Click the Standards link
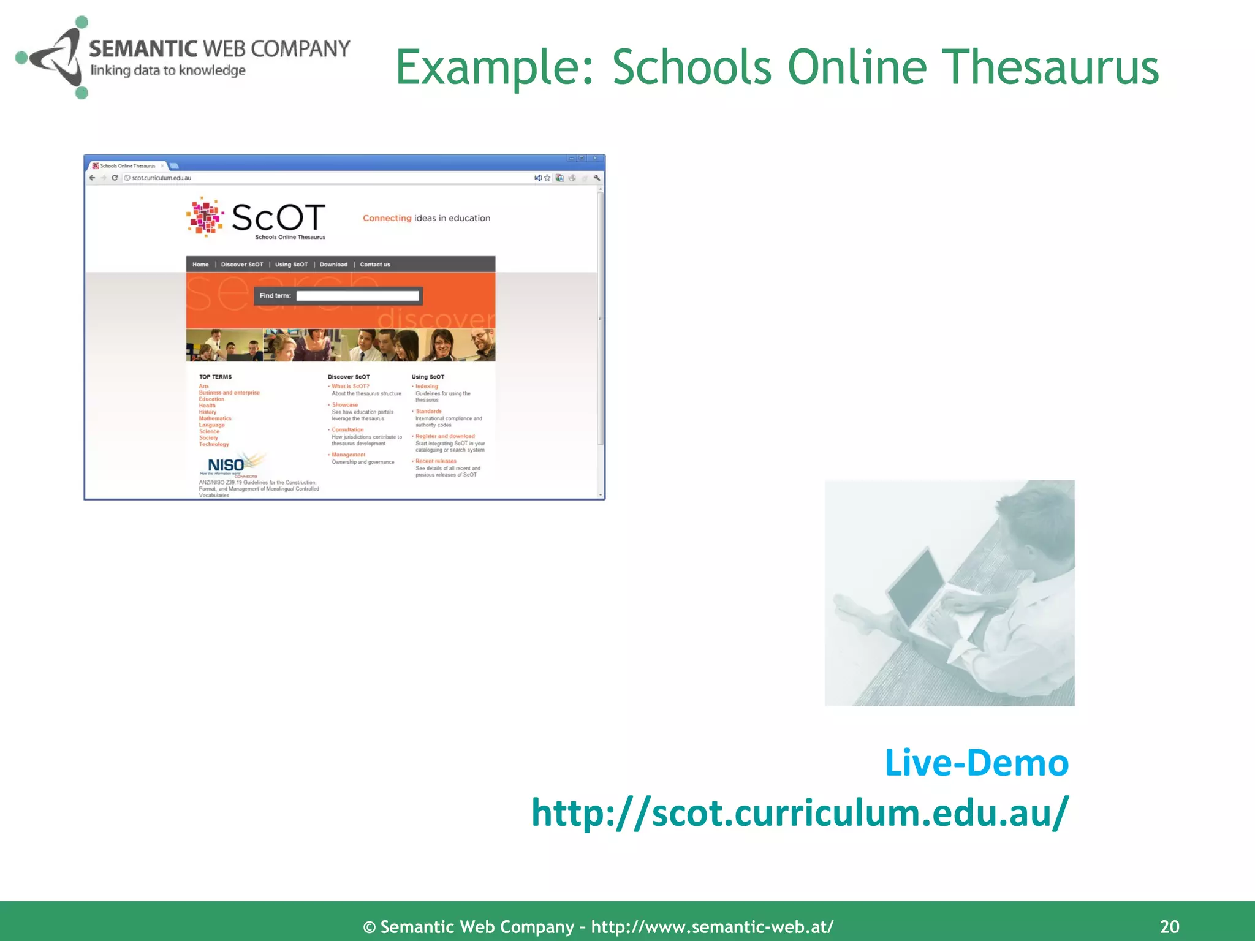Screen dimensions: 1255x941 [x=428, y=412]
